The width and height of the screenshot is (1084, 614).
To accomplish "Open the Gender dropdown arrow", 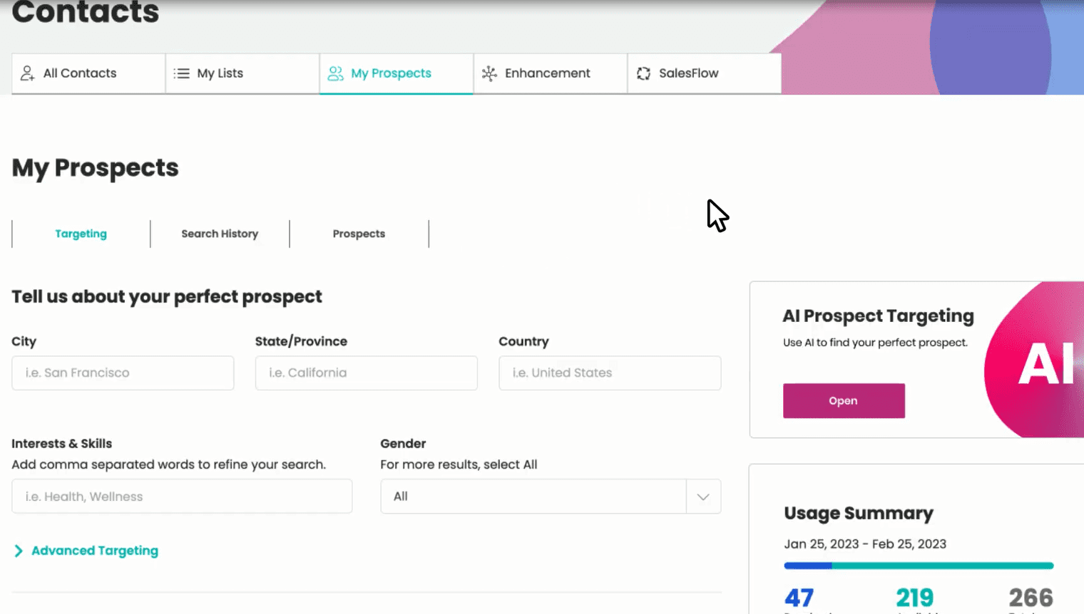I will tap(703, 496).
